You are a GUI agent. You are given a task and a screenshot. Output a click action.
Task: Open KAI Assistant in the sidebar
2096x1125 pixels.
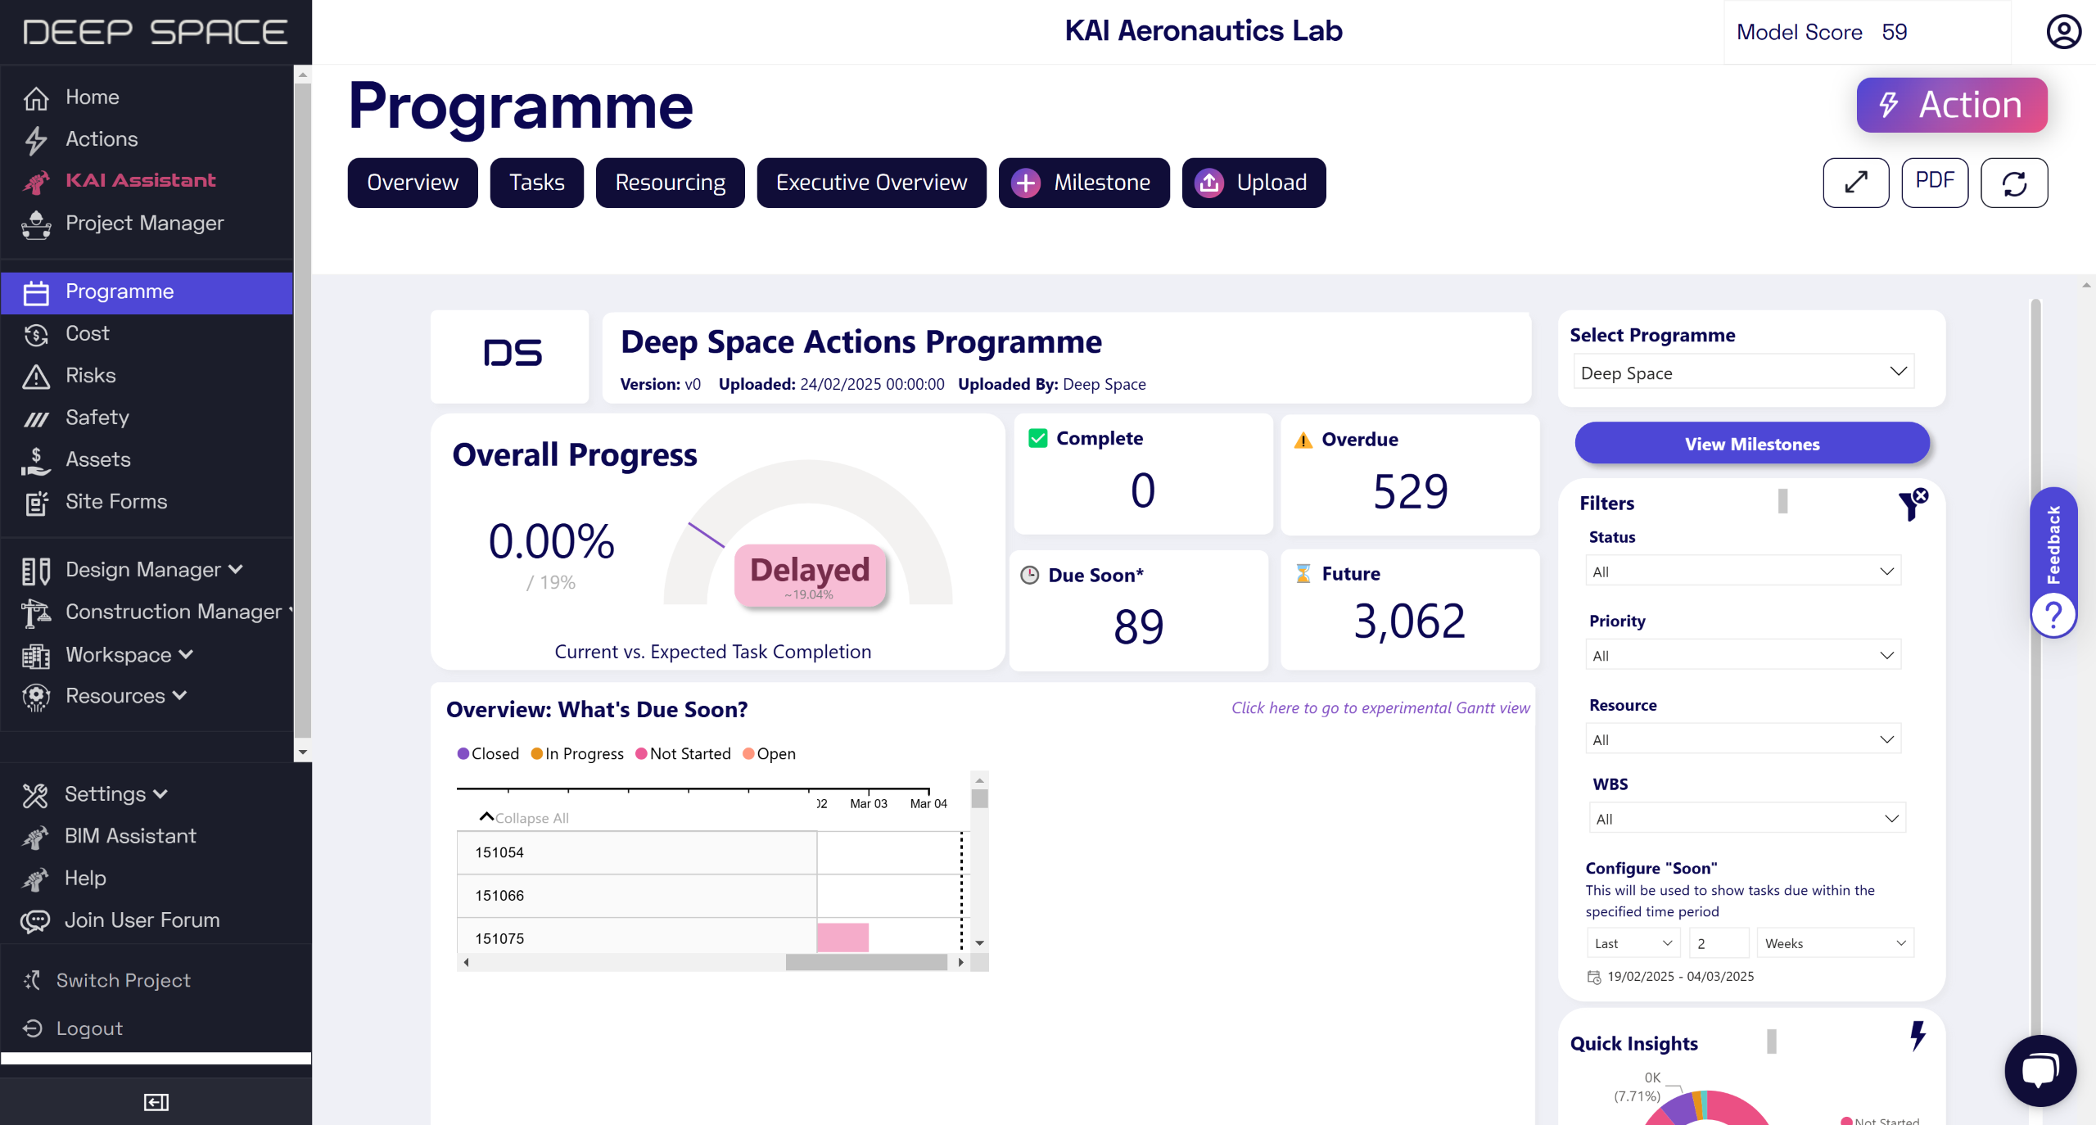tap(140, 180)
